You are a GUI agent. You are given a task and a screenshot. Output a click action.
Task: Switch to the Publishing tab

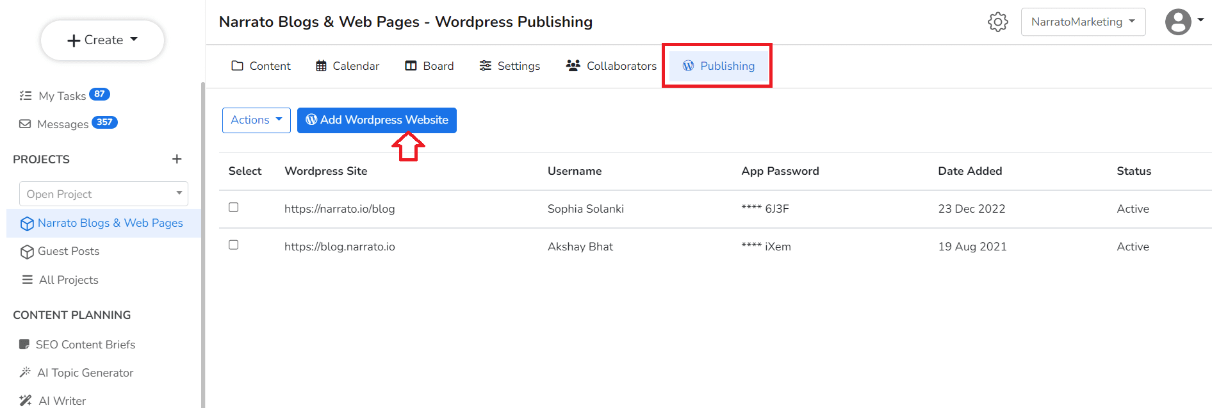pyautogui.click(x=718, y=65)
